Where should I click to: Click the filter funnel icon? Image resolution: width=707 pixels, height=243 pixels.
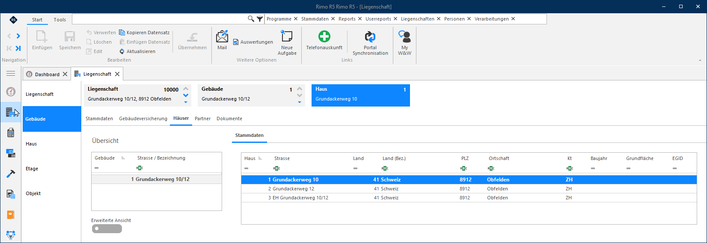point(260,19)
